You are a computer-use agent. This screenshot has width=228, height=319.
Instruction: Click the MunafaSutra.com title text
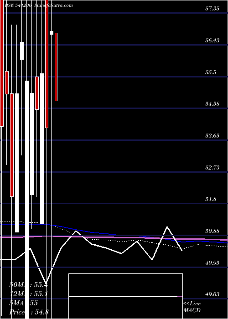coord(53,5)
